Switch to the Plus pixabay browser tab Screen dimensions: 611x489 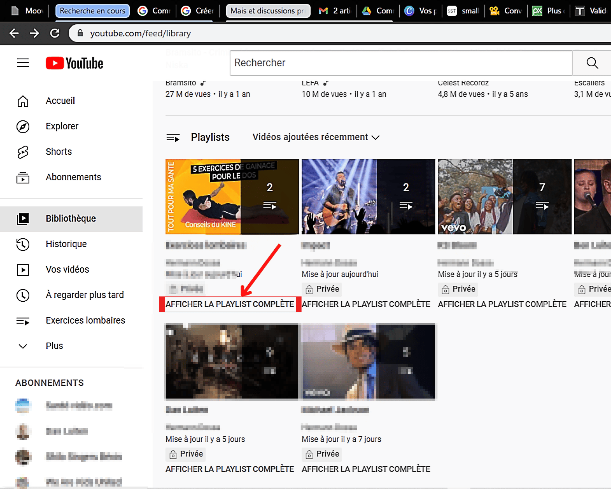(548, 11)
